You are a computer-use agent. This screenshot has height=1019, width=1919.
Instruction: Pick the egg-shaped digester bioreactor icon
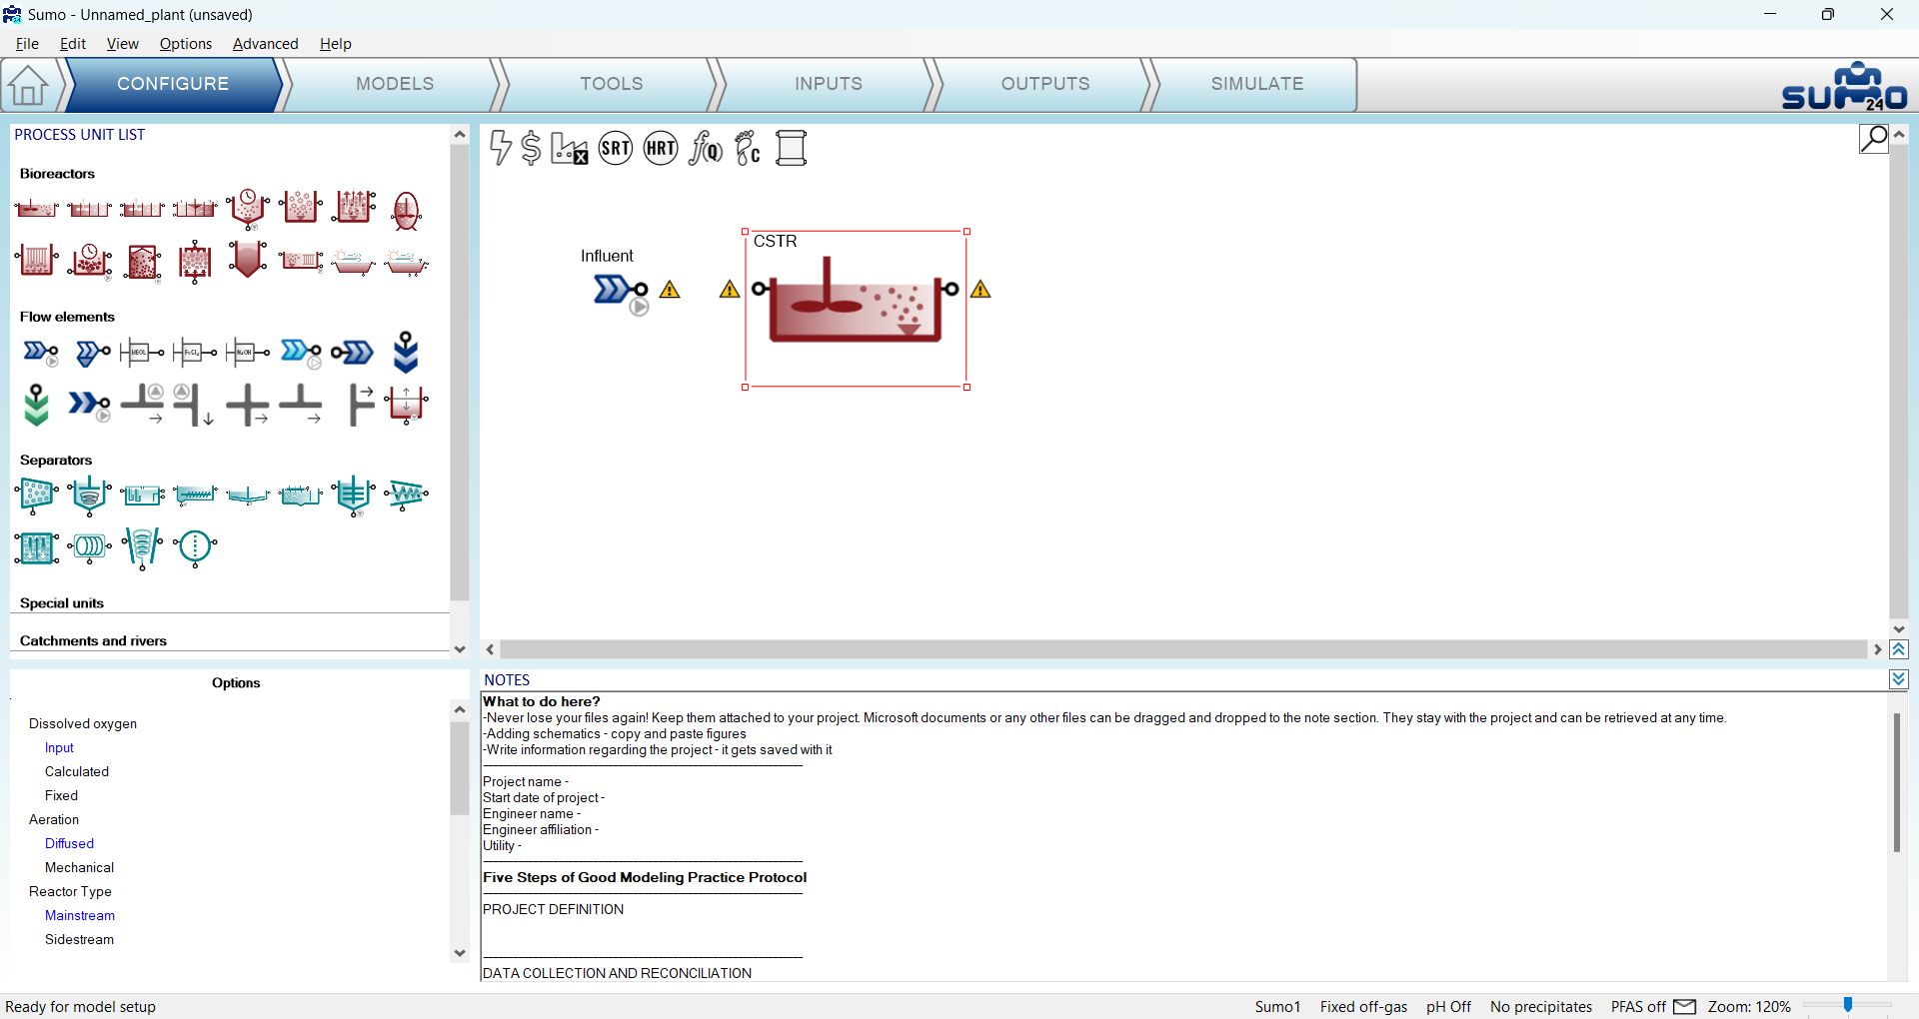(x=406, y=210)
